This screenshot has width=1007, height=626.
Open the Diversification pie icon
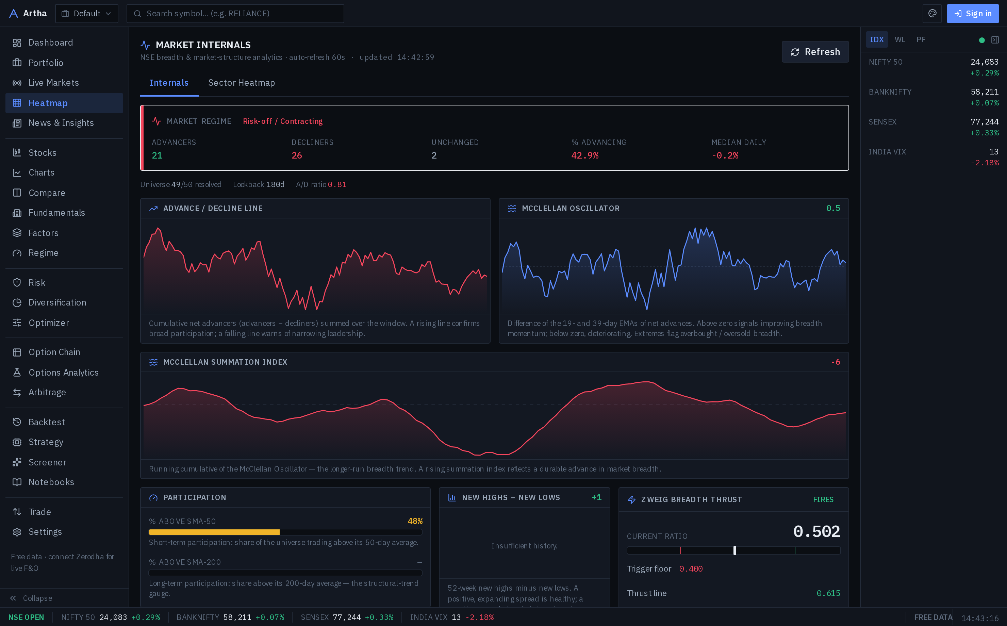17,303
